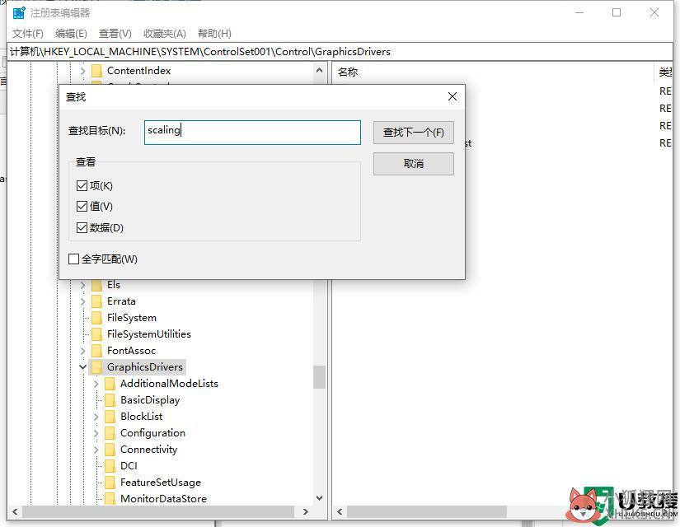Click the 查找目标 search text field
Viewport: 680px width, 527px height.
(x=252, y=133)
